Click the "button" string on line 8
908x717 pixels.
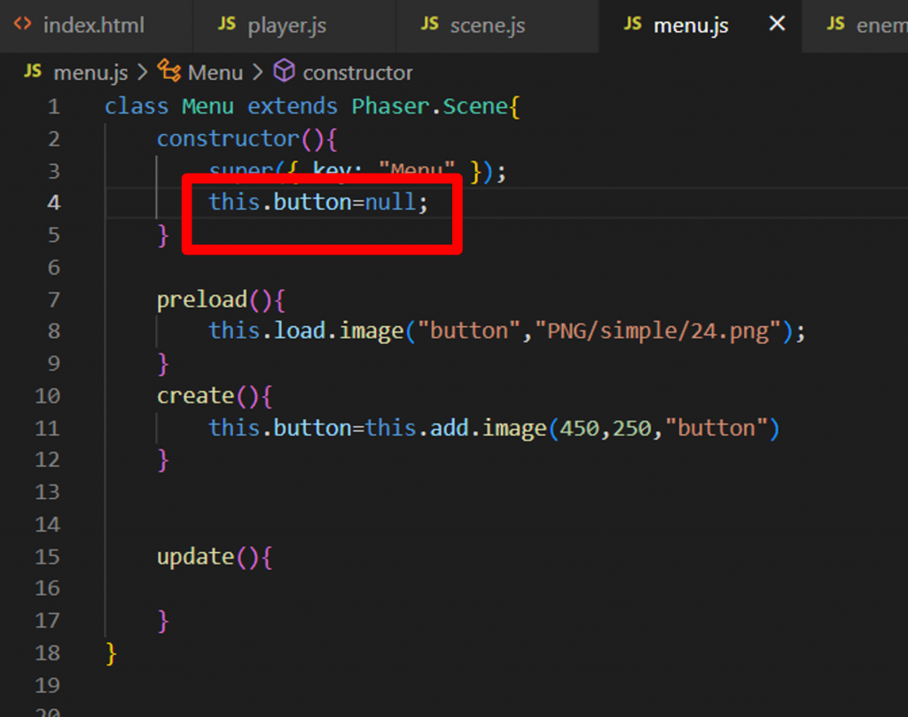(470, 331)
